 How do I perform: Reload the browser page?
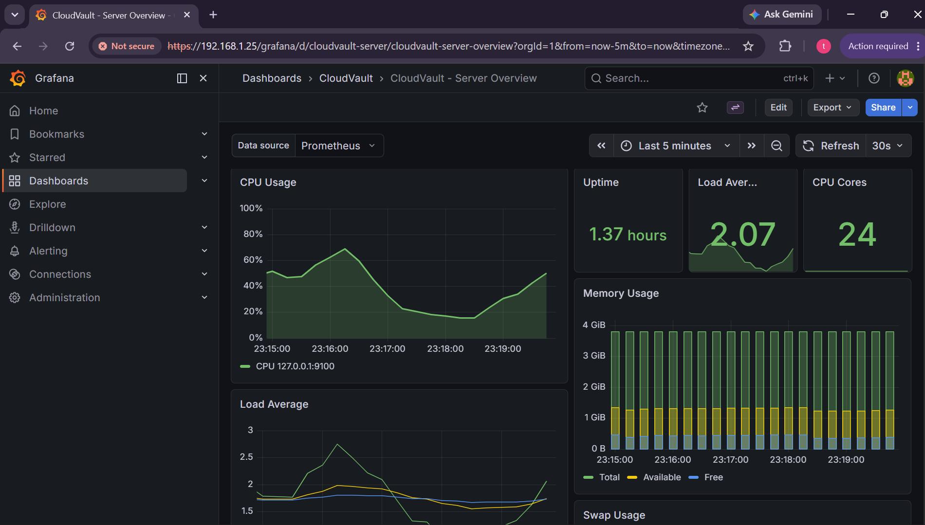70,46
